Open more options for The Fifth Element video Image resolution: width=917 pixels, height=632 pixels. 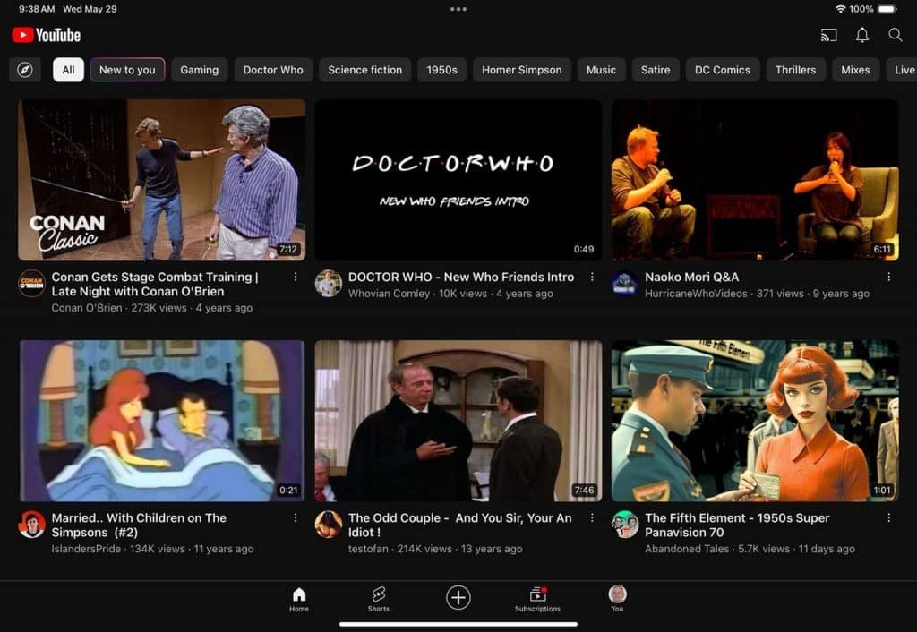pyautogui.click(x=888, y=518)
